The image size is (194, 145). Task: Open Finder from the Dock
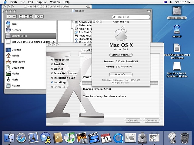pos(9,138)
